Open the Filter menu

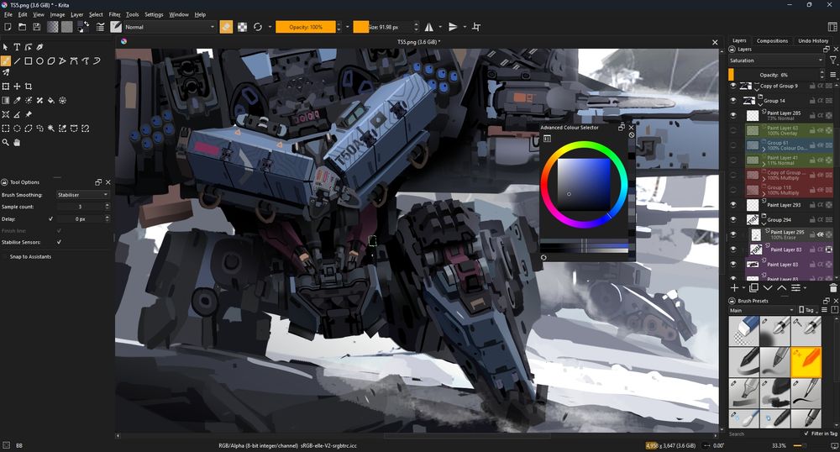(114, 14)
